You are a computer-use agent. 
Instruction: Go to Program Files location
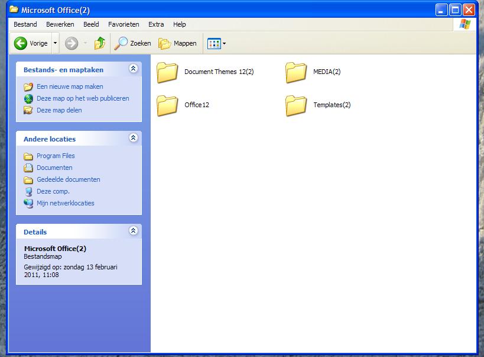(56, 156)
